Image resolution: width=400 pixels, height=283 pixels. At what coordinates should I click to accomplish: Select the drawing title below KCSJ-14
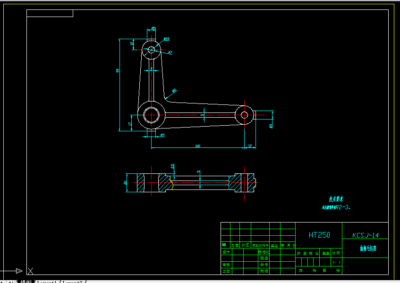pos(368,249)
